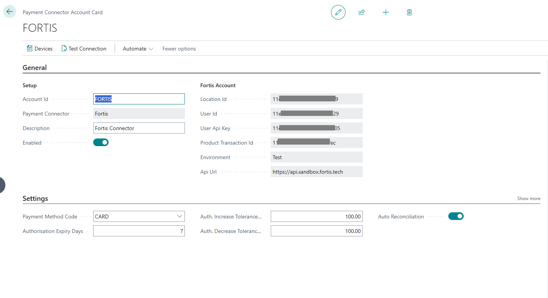Click Auth. Increase Tolerance value field

click(316, 217)
